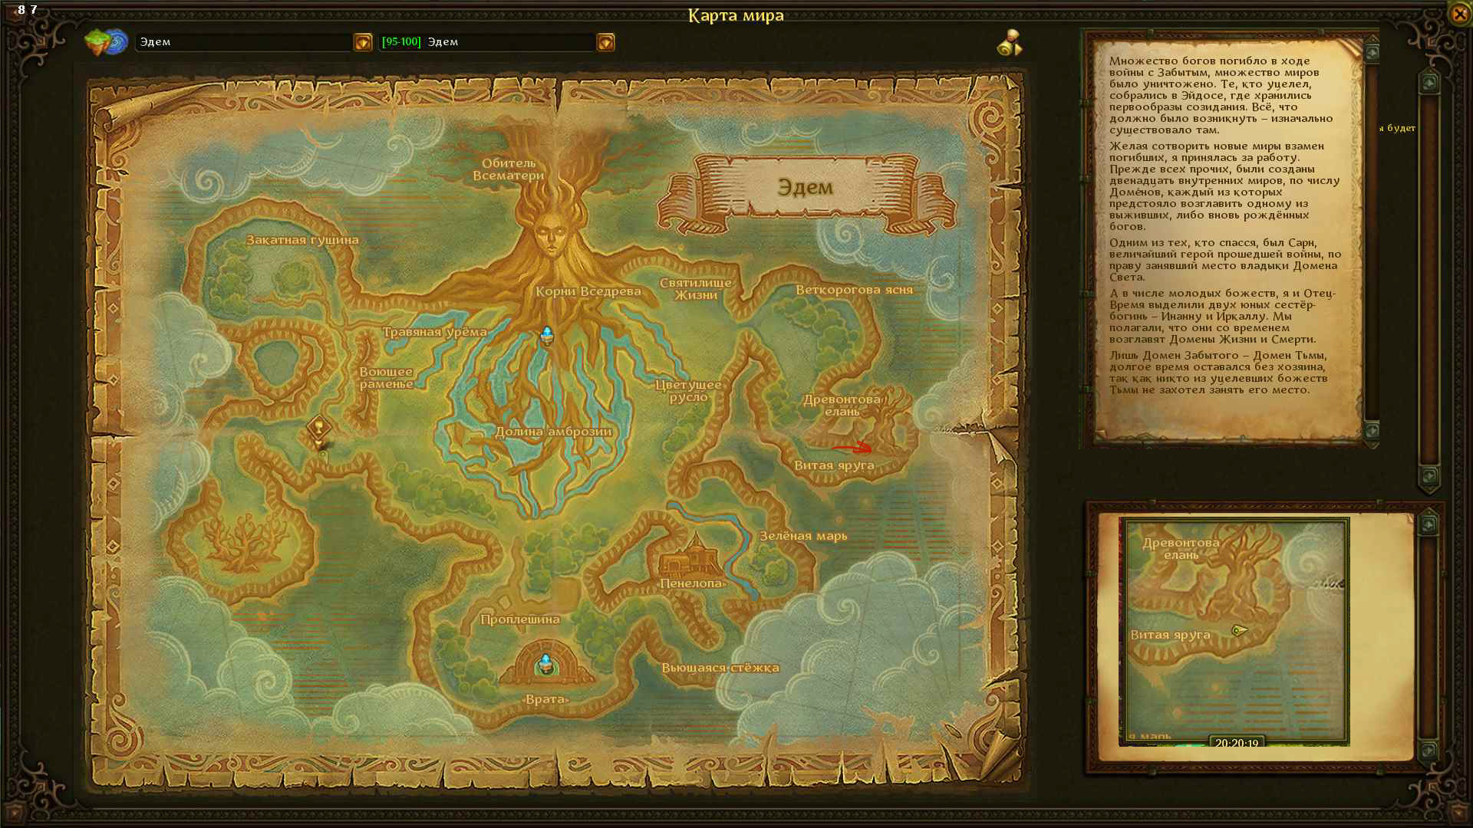Click the red arrow marker near Витая яруга
This screenshot has height=828, width=1473.
tap(853, 448)
